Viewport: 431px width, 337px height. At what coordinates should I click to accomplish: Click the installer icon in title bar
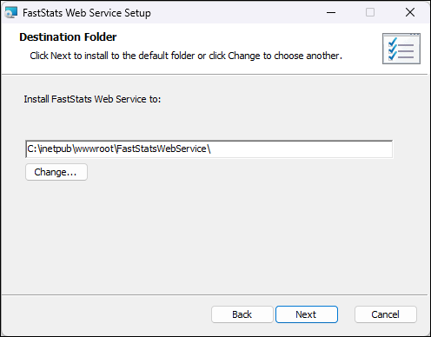point(11,12)
